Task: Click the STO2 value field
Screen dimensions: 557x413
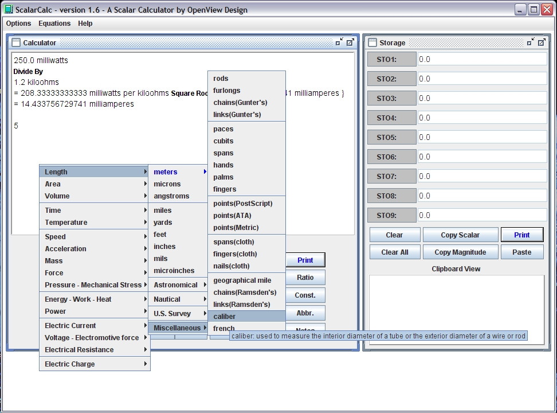Action: [482, 79]
